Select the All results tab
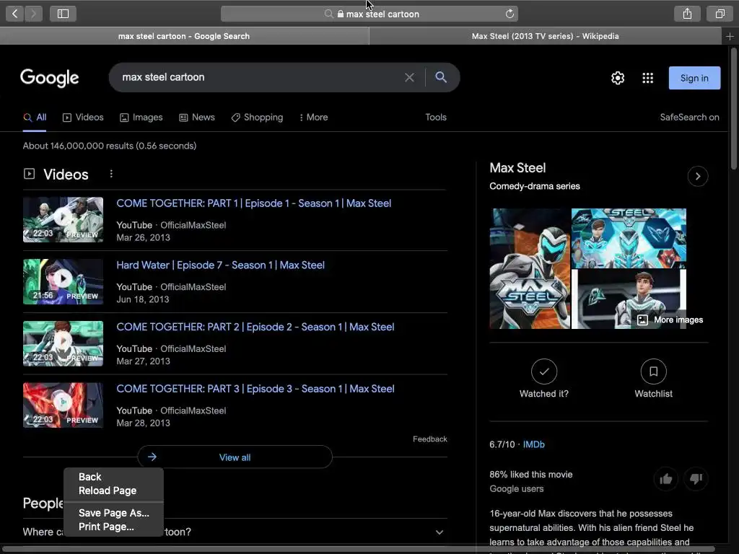 [35, 118]
